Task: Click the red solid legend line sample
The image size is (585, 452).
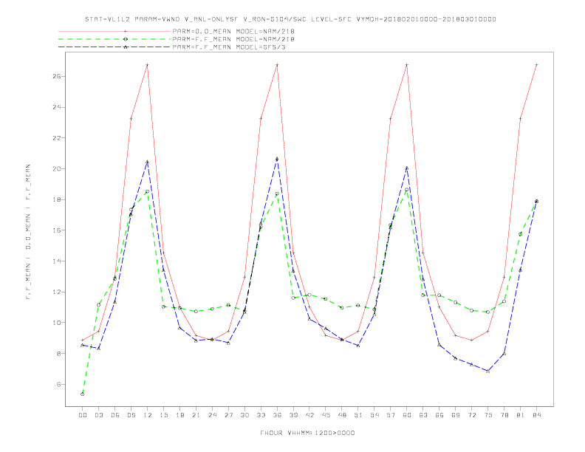Action: point(114,31)
